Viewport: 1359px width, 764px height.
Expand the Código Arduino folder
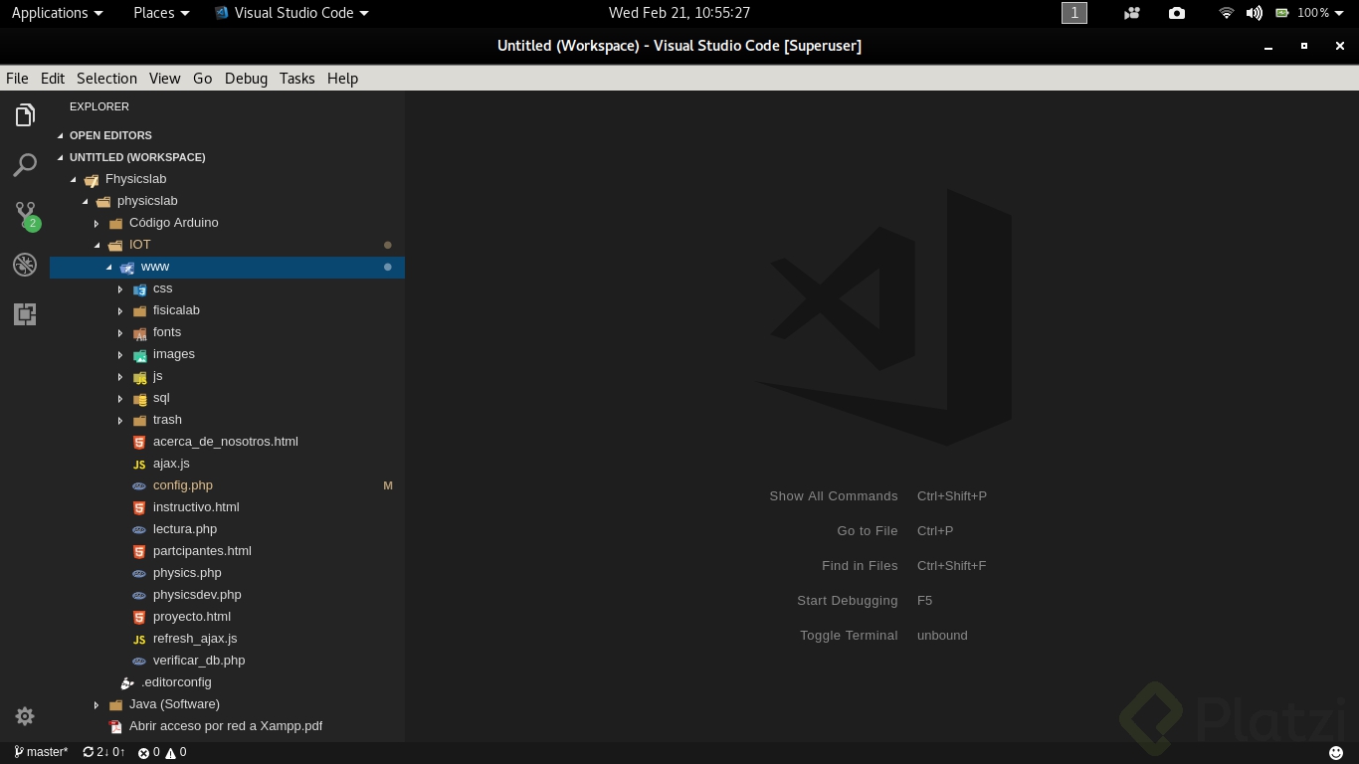coord(227,223)
